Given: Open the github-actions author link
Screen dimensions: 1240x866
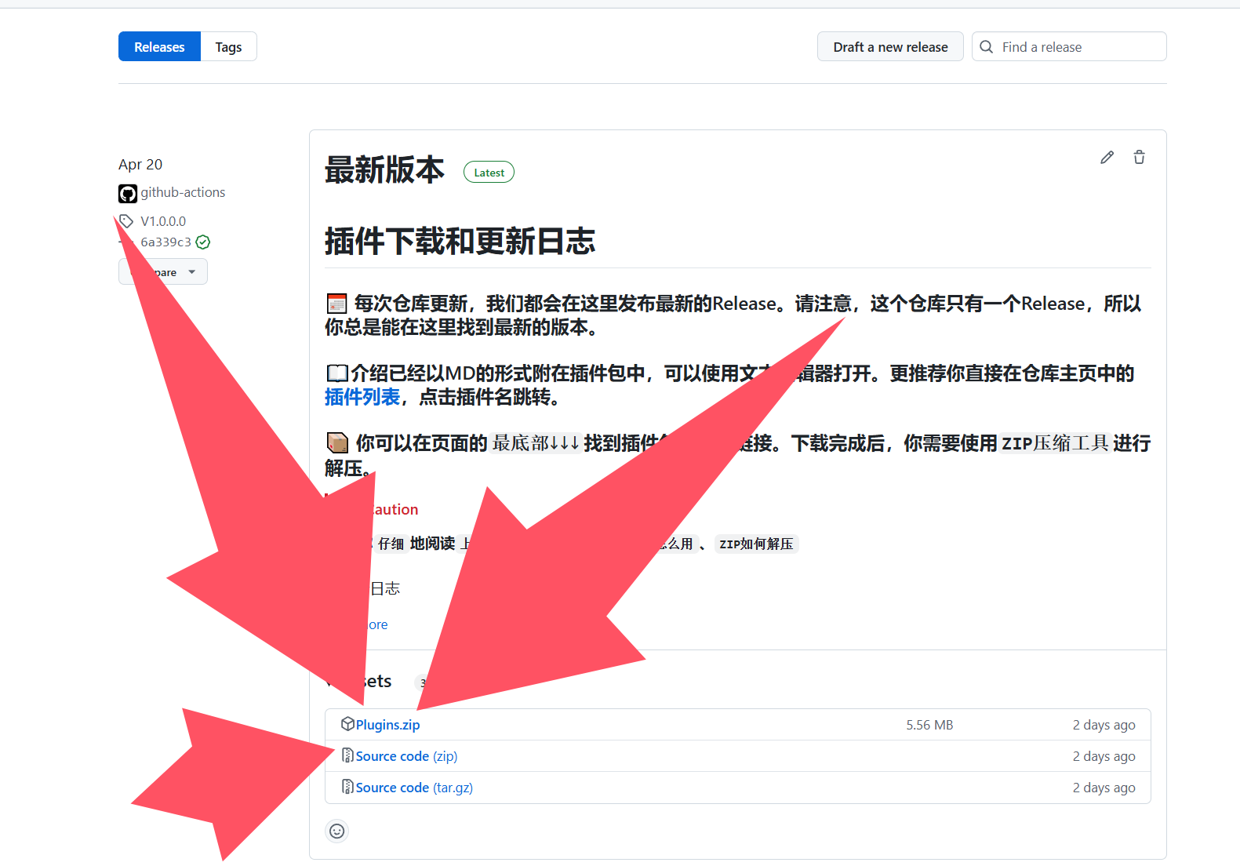Looking at the screenshot, I should click(183, 193).
